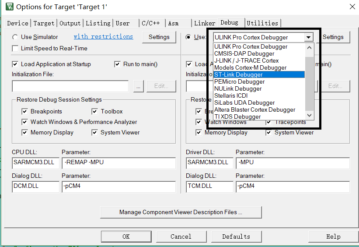The image size is (359, 247).
Task: Open the Linker tab
Action: [x=205, y=23]
